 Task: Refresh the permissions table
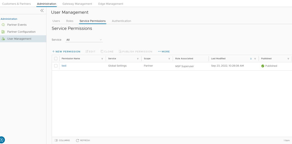83,140
